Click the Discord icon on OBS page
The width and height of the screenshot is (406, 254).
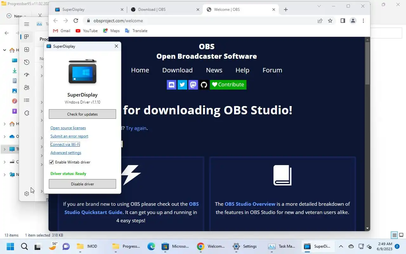[x=172, y=85]
